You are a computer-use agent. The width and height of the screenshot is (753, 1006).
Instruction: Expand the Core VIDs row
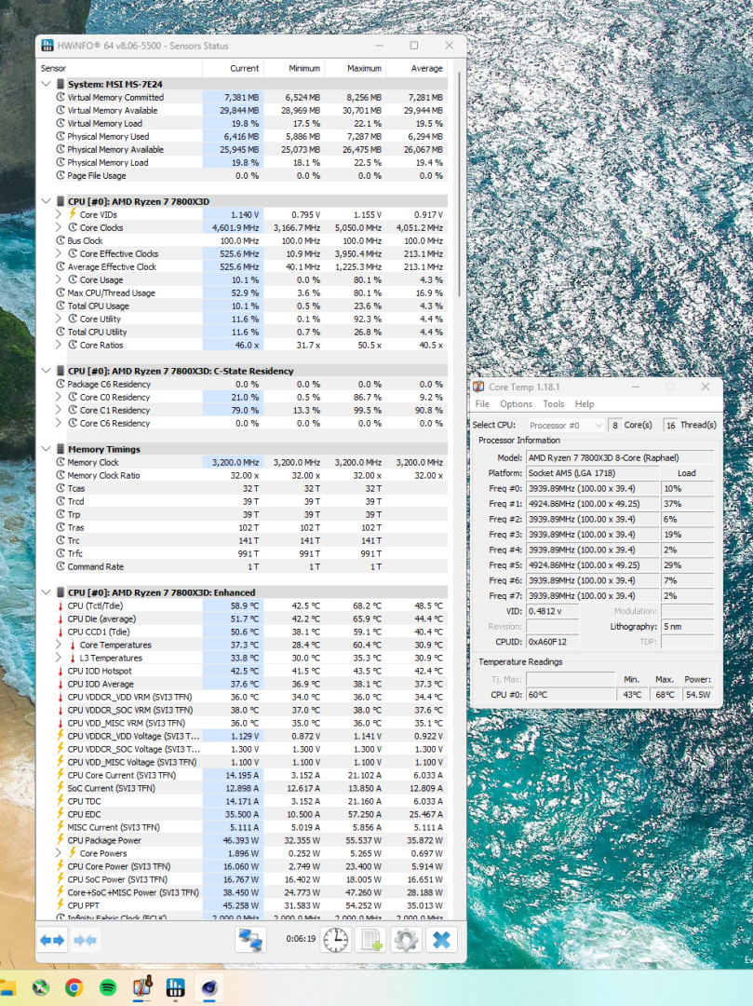59,214
